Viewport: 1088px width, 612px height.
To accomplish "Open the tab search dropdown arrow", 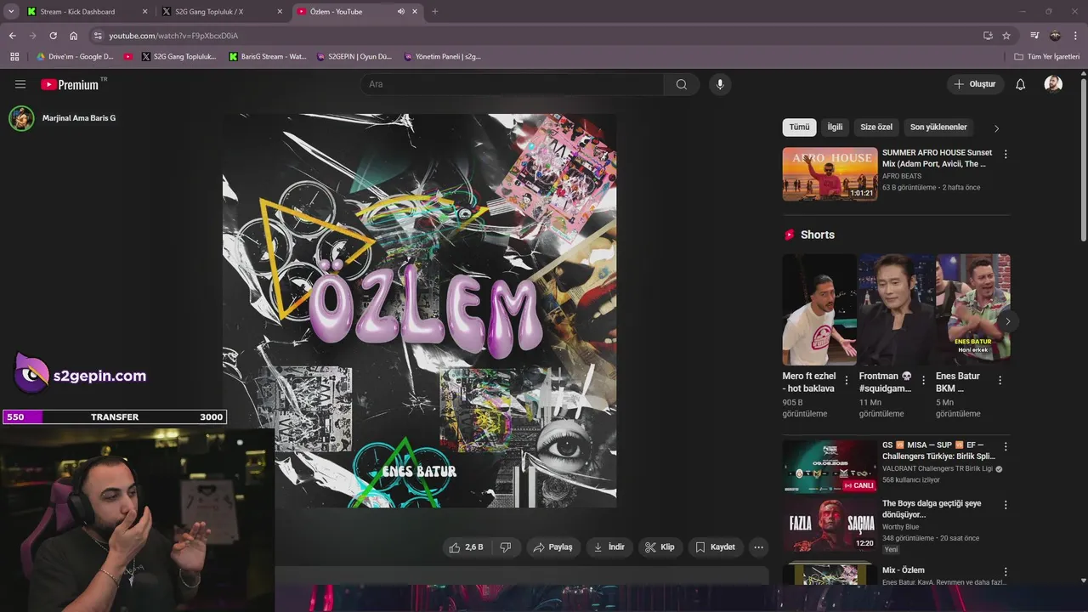I will [11, 12].
